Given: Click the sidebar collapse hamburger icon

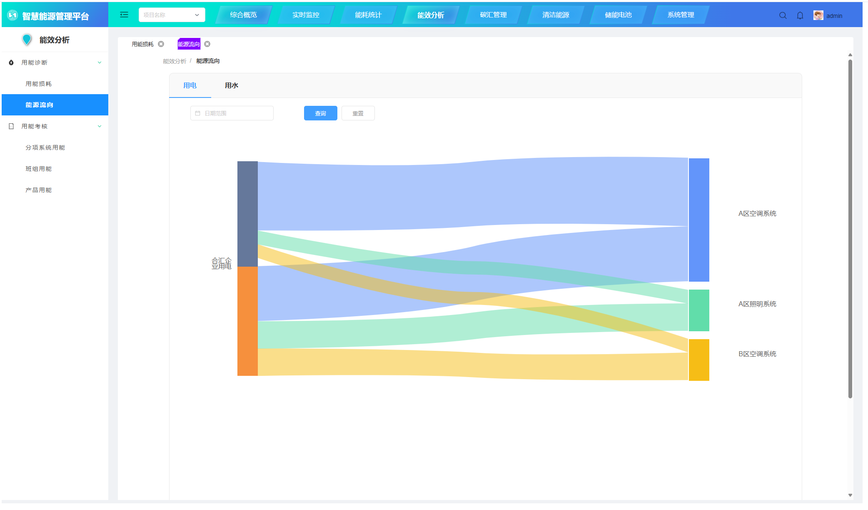Looking at the screenshot, I should pos(124,15).
